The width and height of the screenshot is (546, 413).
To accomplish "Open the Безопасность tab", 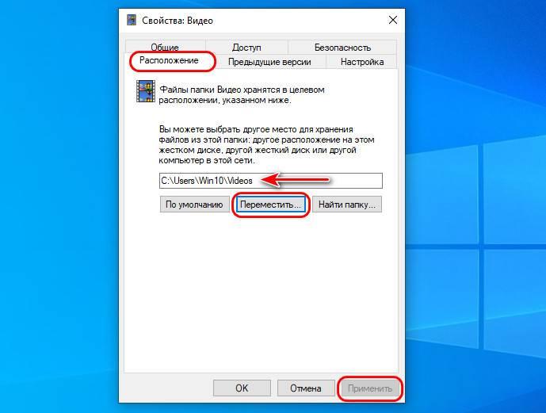I will point(342,47).
